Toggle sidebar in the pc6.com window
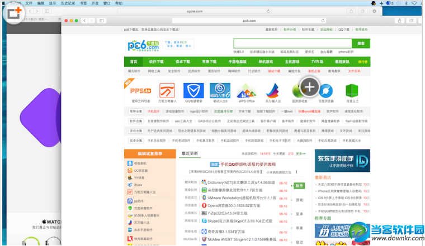The image size is (425, 246). tap(102, 21)
